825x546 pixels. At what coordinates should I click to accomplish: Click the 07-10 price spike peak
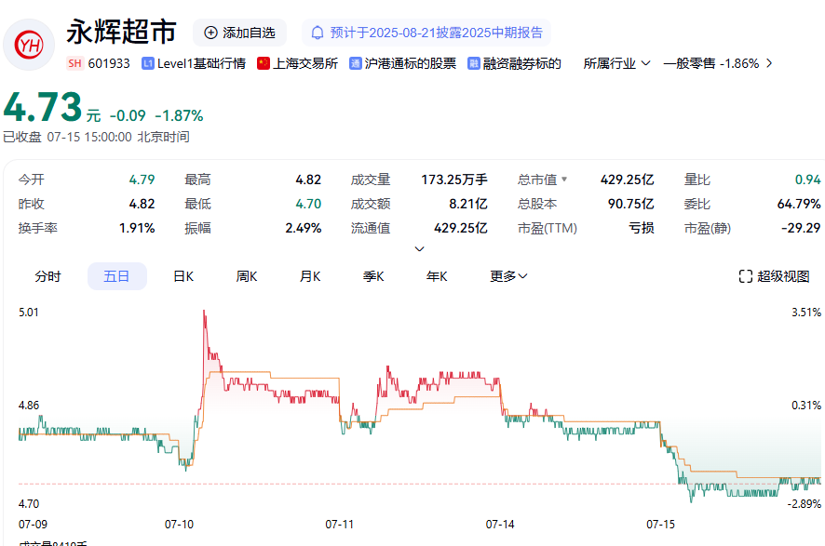204,313
